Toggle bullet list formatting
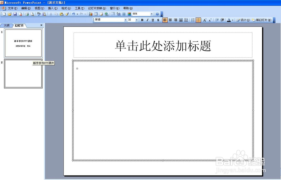The image size is (281, 180). coord(198,20)
